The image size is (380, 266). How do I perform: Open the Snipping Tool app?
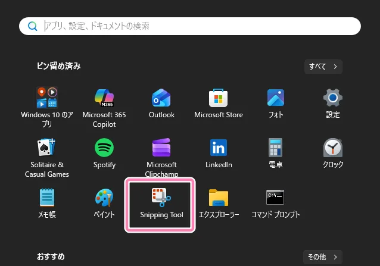[x=161, y=198]
